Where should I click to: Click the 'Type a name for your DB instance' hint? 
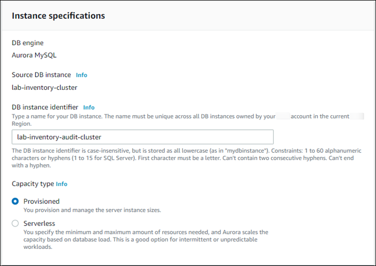click(x=143, y=116)
